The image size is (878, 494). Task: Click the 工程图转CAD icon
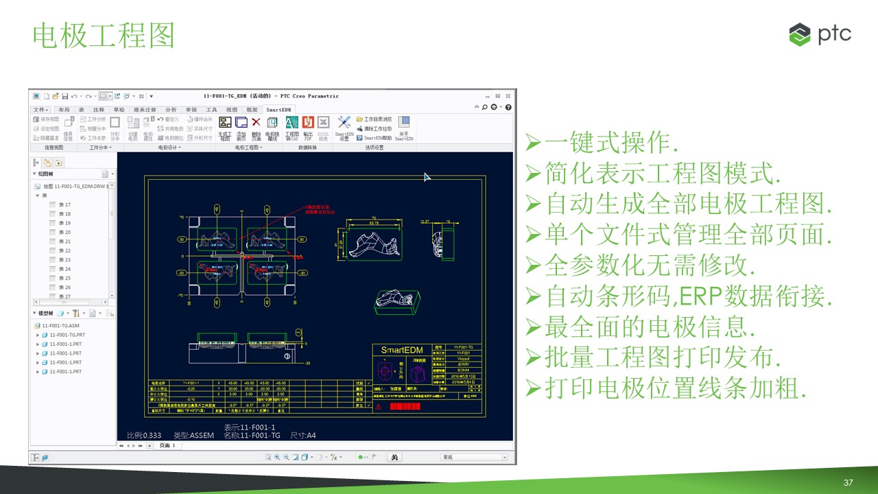pyautogui.click(x=292, y=122)
